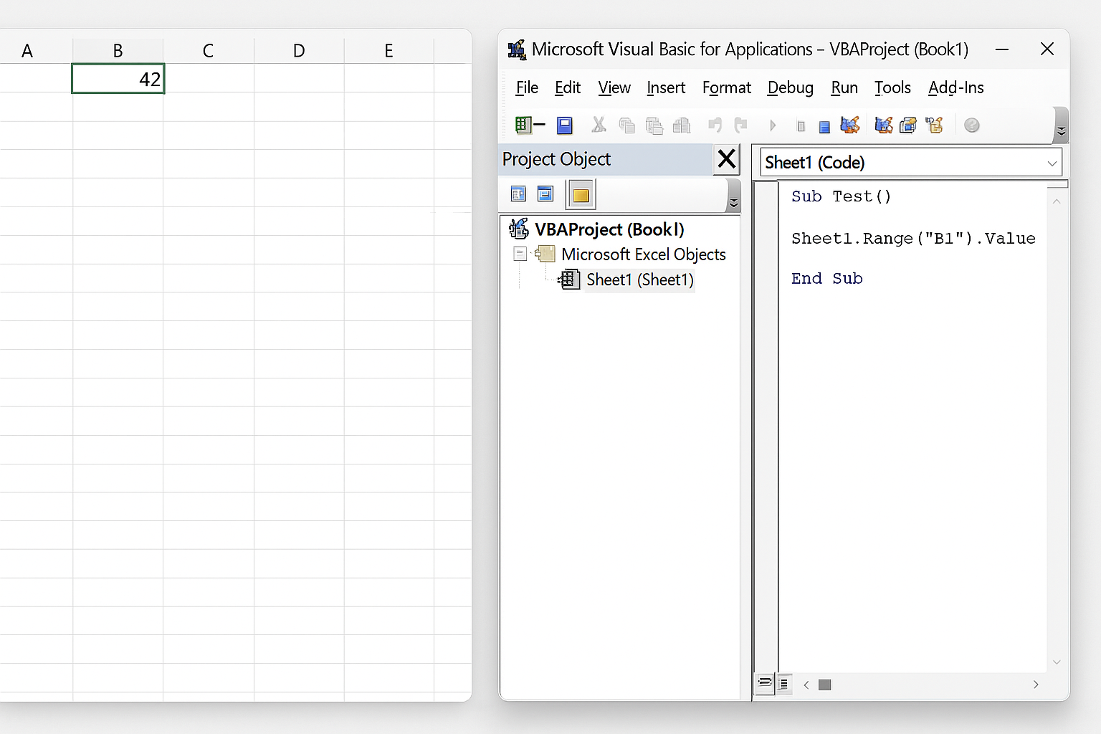Select cell B1 containing 42 in Excel
Screen dimensions: 1101x734
[x=118, y=79]
